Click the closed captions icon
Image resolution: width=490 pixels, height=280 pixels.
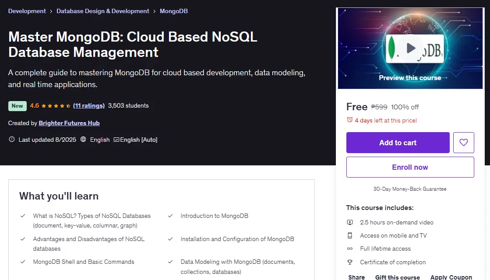click(x=116, y=140)
